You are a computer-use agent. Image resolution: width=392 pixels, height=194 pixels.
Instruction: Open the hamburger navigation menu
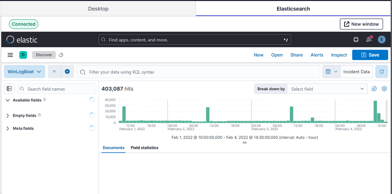[x=10, y=55]
